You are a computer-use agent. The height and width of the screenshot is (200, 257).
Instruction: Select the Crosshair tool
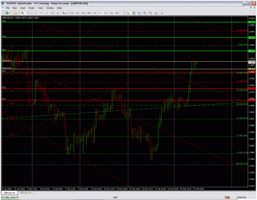(28, 13)
